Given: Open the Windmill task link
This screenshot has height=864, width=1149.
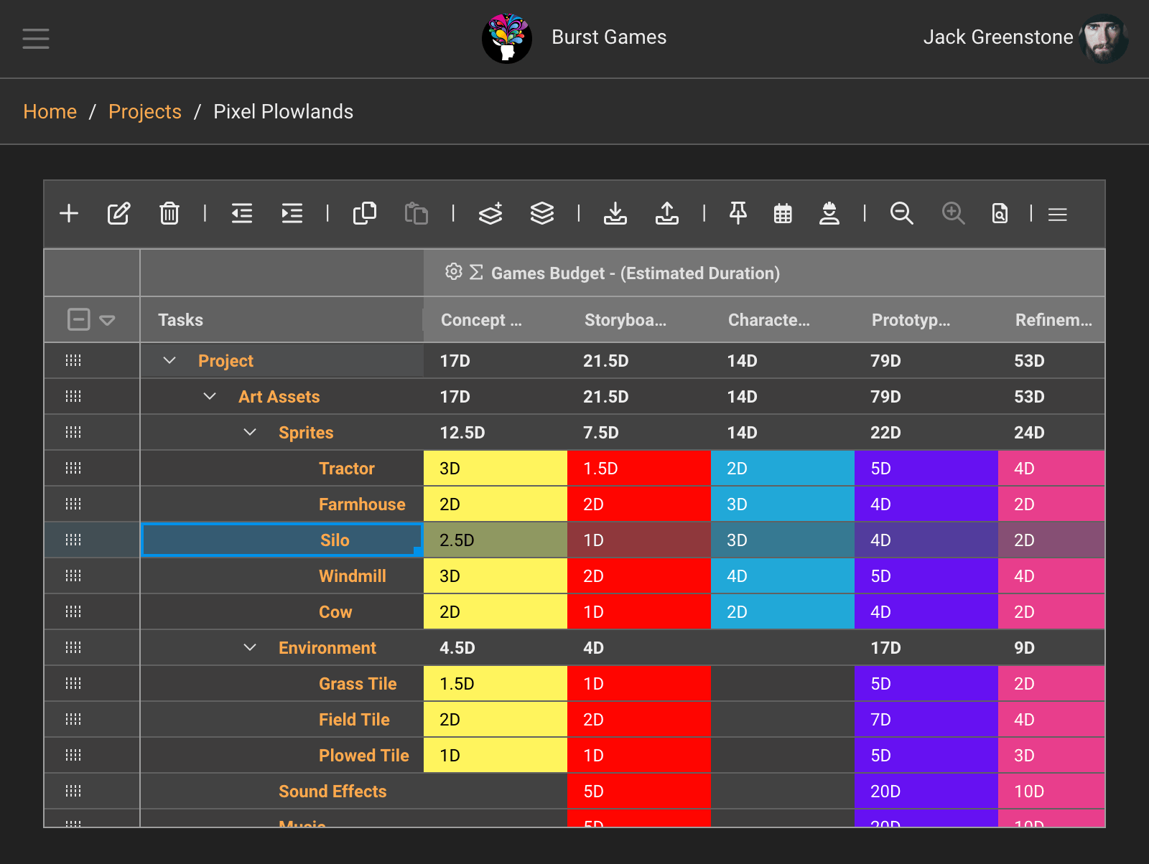Looking at the screenshot, I should click(x=353, y=576).
